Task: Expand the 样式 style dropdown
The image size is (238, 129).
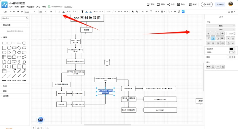Action: click(221, 26)
